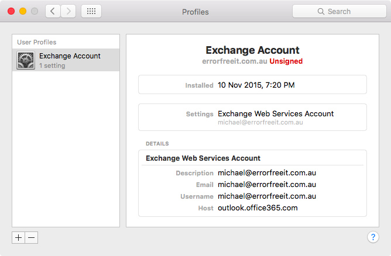Add a profile with the plus button
Screen dimensions: 391x256
click(x=19, y=237)
